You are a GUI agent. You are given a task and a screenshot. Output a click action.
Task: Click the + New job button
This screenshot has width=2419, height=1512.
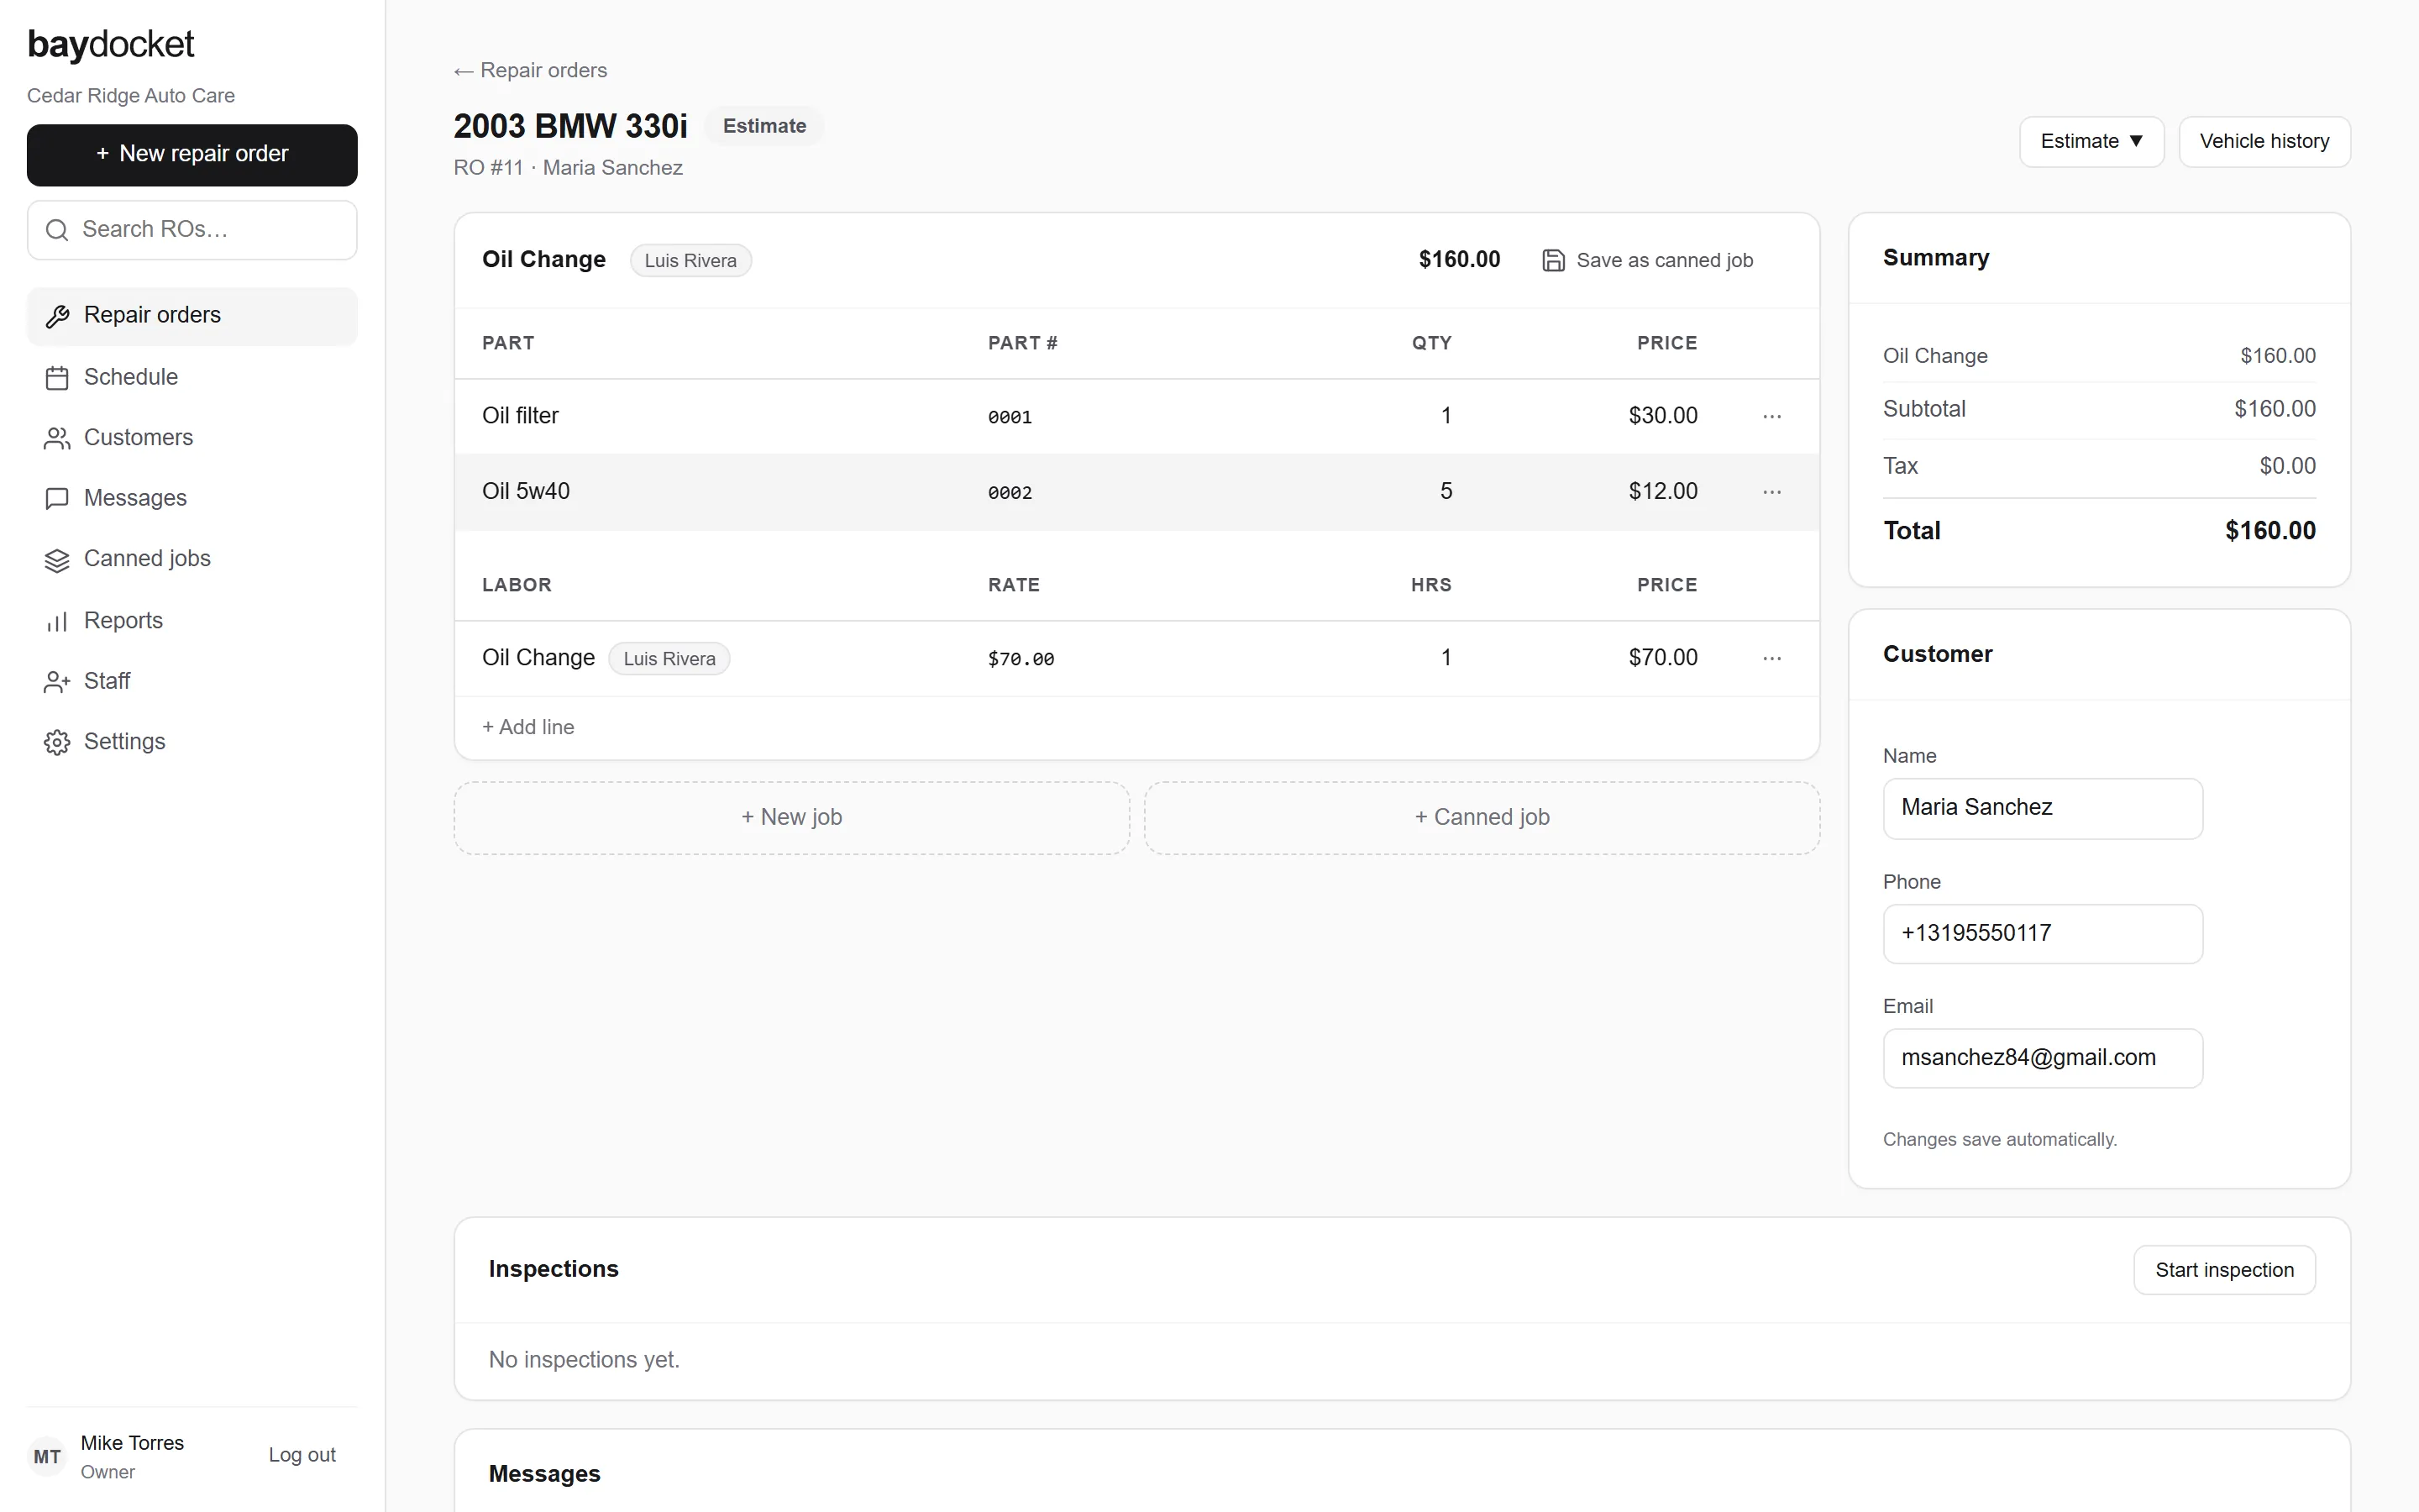click(x=792, y=818)
